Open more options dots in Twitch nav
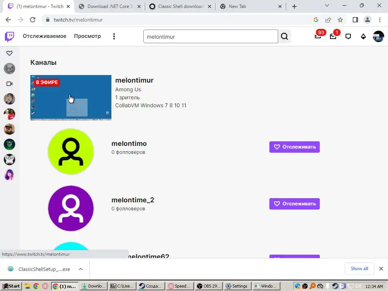 tap(114, 36)
